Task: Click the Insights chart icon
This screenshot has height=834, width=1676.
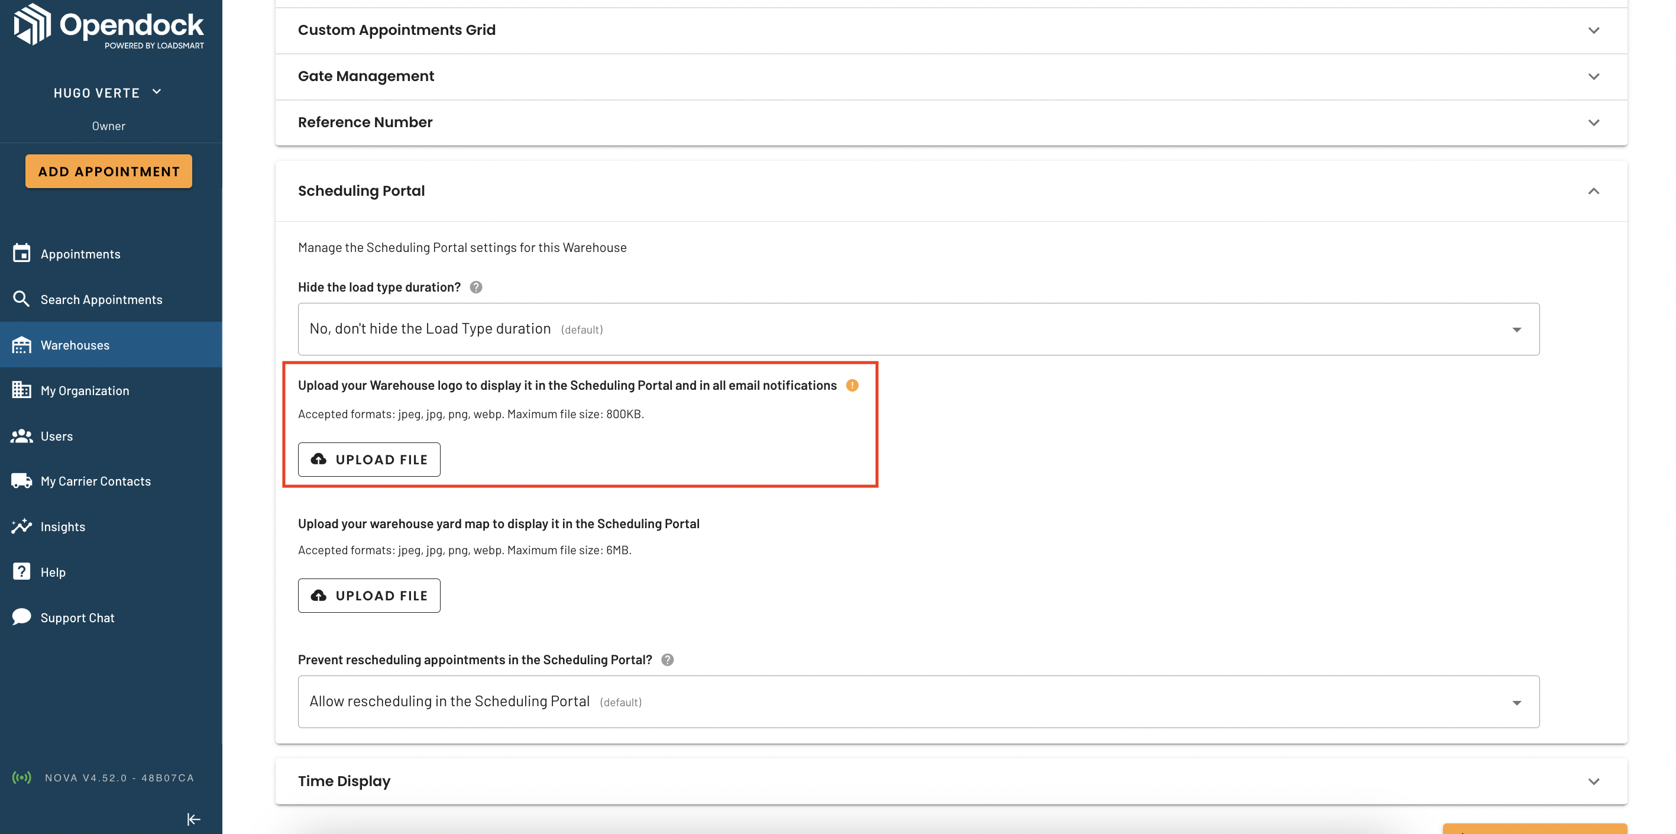Action: 21,526
